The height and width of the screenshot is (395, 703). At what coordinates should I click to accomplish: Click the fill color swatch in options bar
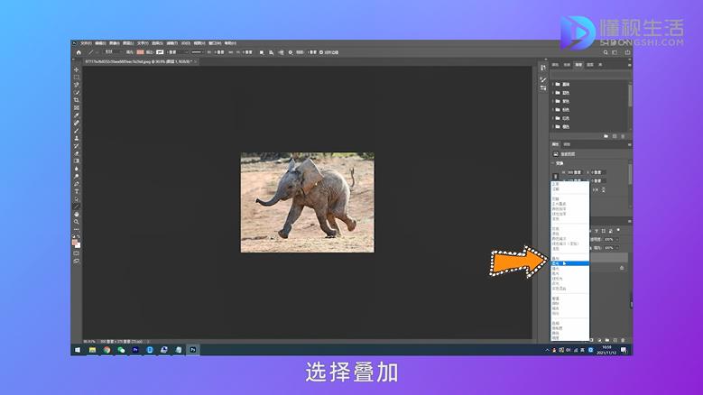coord(141,52)
